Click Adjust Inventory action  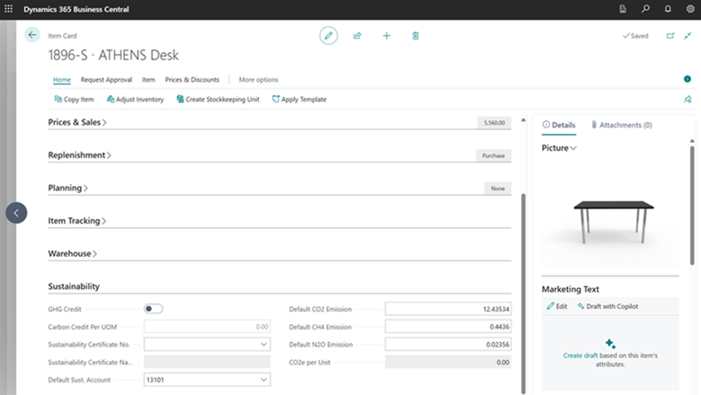[135, 99]
